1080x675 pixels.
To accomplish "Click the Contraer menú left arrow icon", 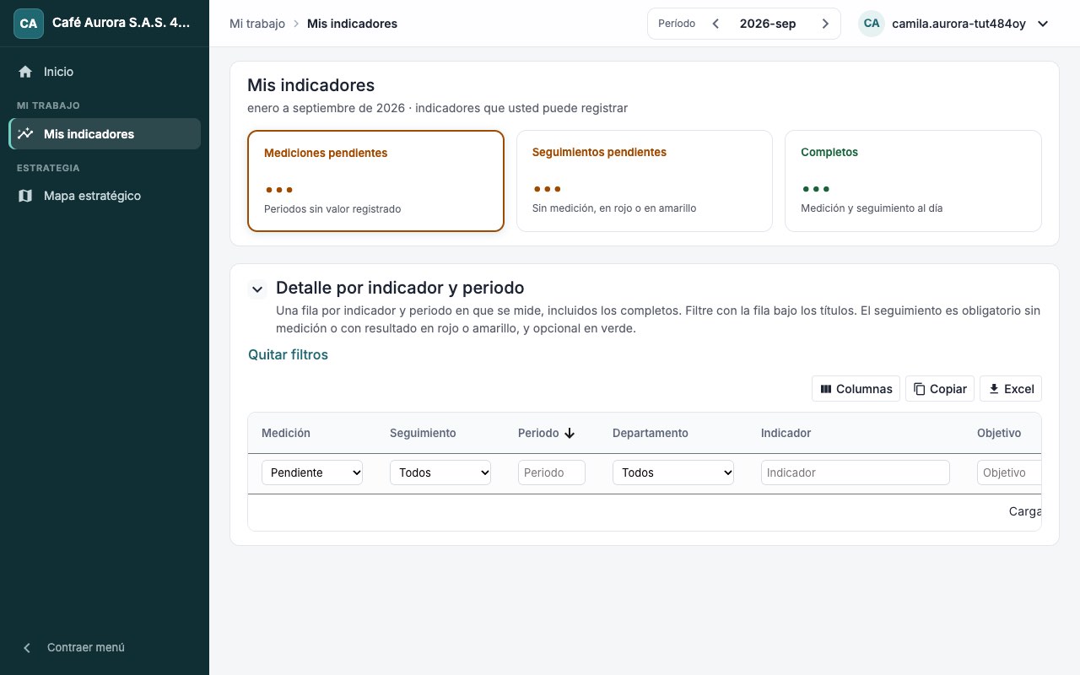I will pyautogui.click(x=27, y=648).
